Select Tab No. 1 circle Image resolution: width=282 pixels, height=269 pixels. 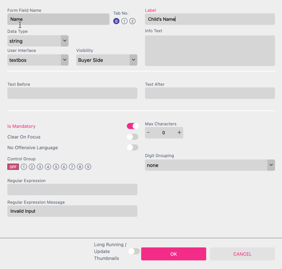click(124, 21)
